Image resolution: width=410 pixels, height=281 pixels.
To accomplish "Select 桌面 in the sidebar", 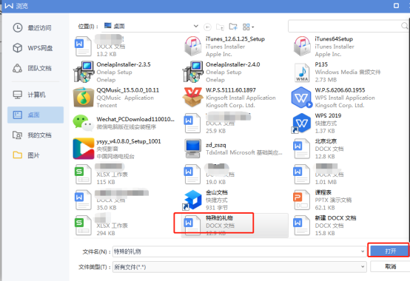I will (x=36, y=115).
